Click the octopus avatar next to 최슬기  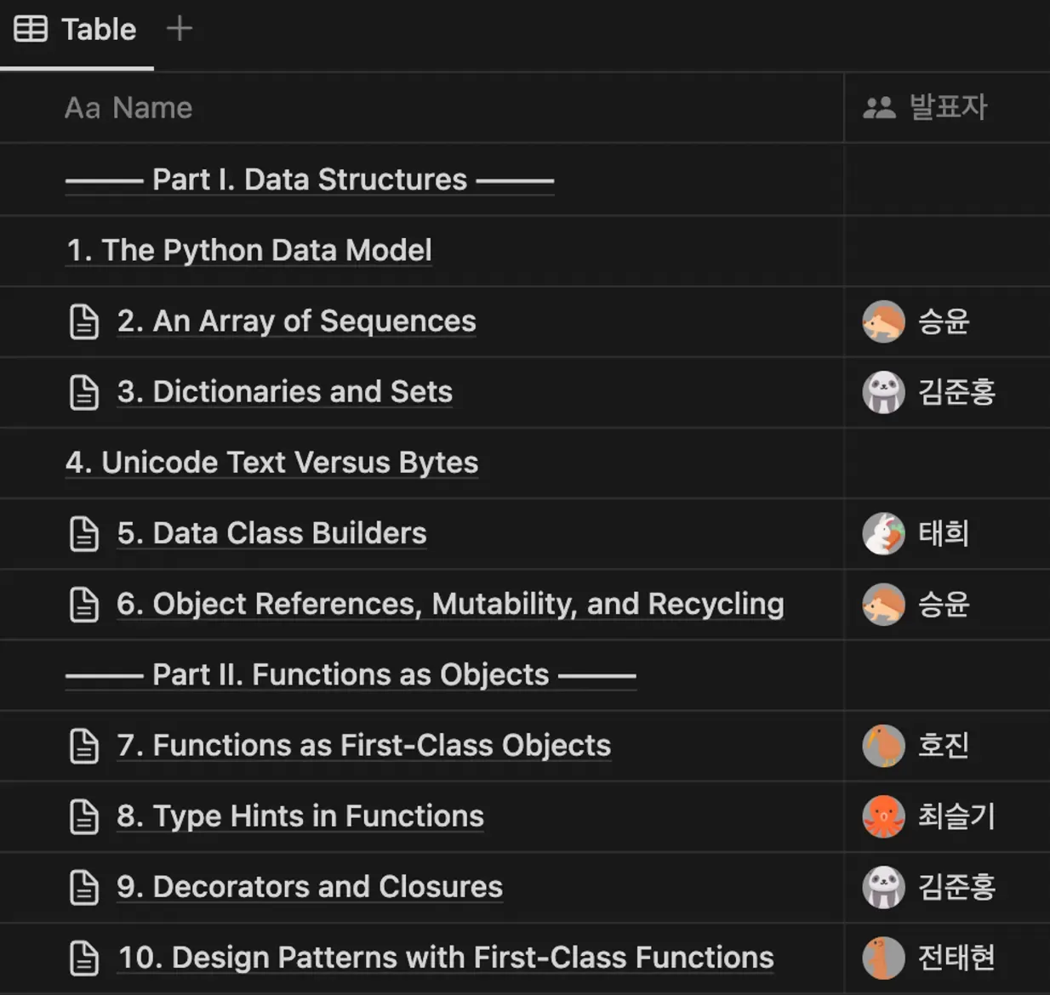coord(883,816)
